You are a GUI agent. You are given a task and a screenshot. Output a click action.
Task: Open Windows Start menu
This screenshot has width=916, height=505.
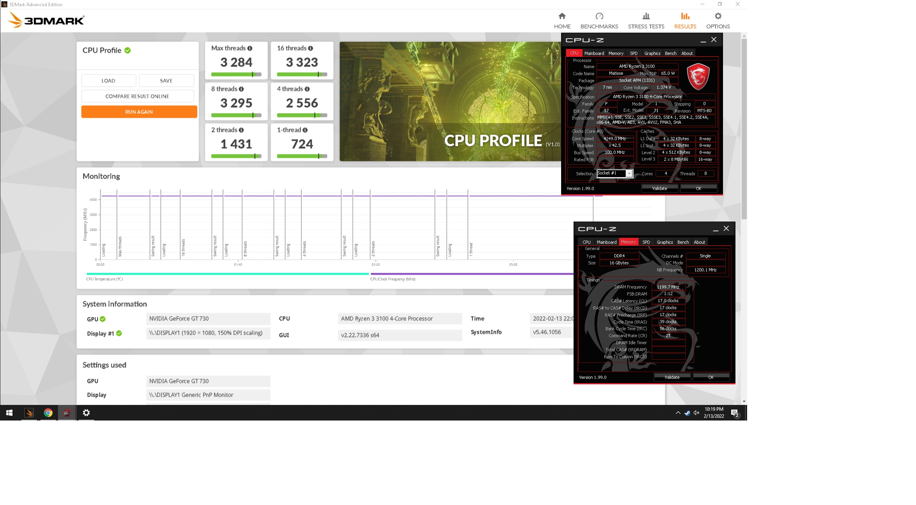click(x=9, y=413)
